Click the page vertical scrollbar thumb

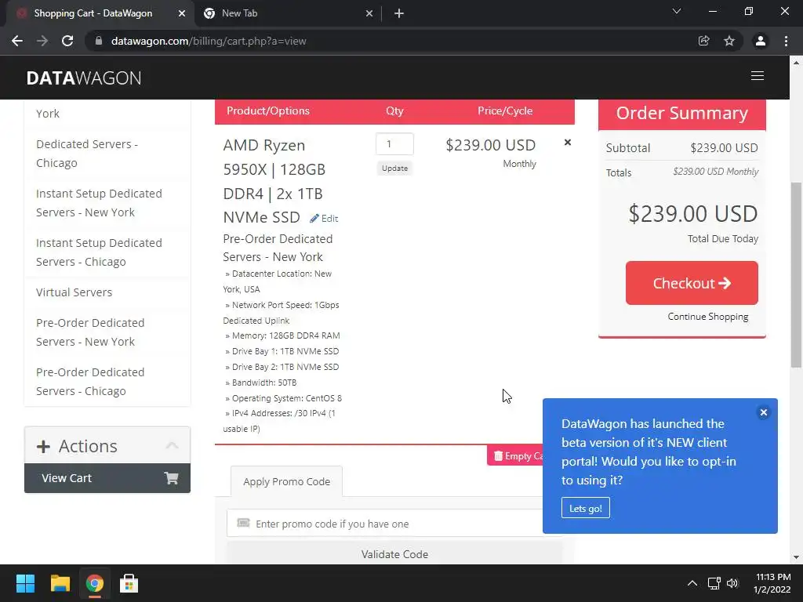(x=796, y=275)
